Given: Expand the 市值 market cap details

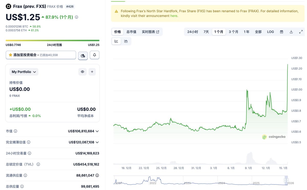Looking at the screenshot, I should point(97,131).
